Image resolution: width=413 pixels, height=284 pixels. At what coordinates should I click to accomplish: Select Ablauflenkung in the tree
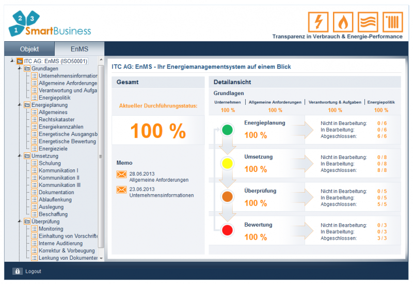click(55, 200)
